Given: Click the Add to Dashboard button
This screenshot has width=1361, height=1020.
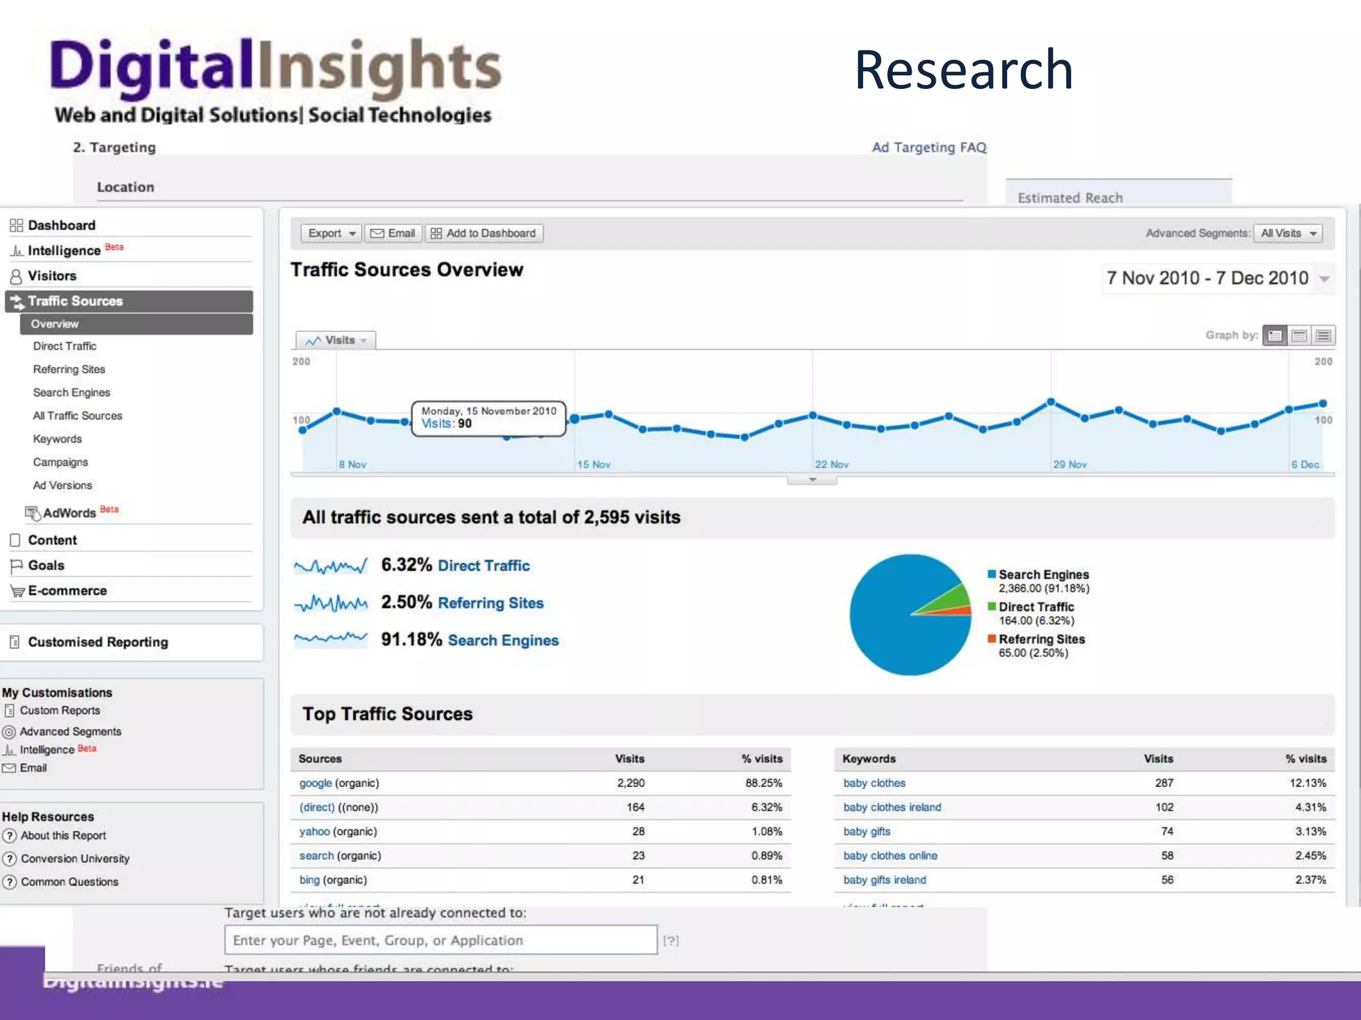Looking at the screenshot, I should coord(484,234).
